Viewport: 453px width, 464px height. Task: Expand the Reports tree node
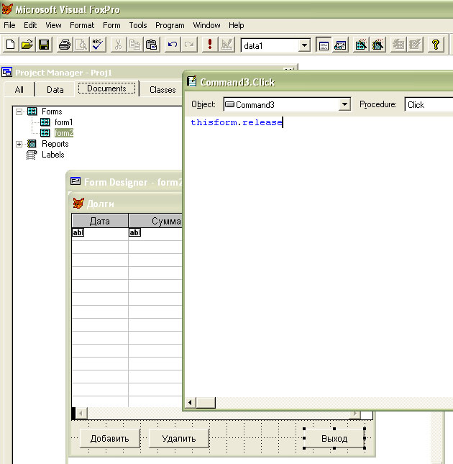click(x=19, y=144)
